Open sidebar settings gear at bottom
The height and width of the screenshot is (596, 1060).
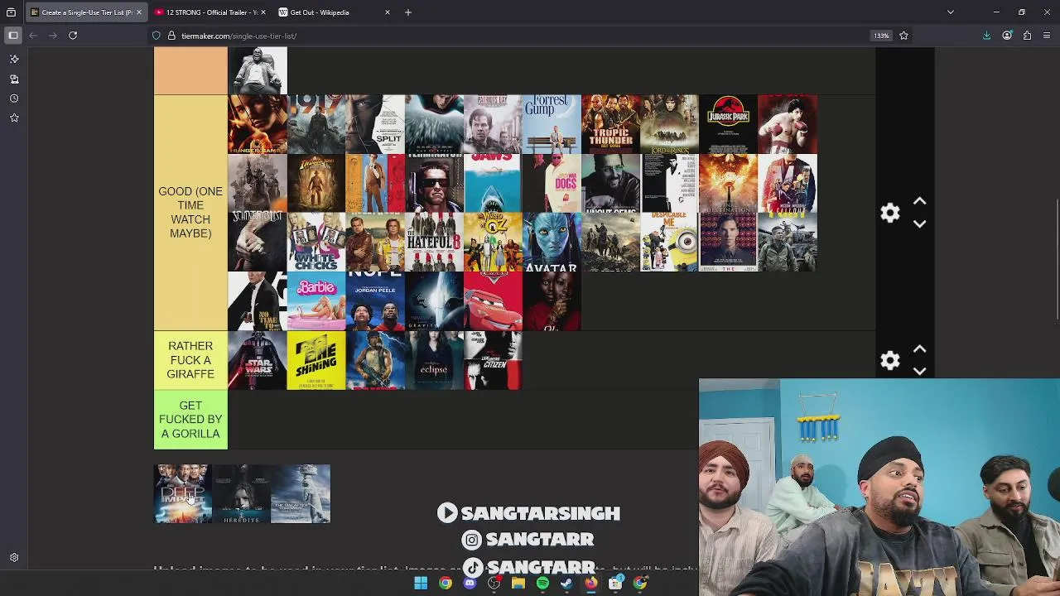[x=14, y=558]
